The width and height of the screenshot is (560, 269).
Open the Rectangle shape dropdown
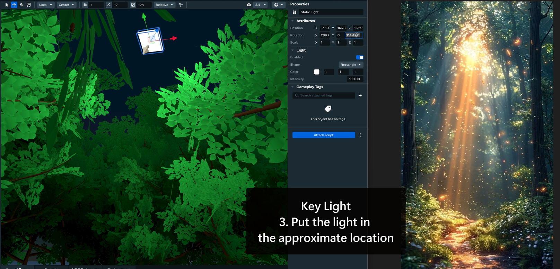click(x=351, y=65)
